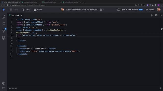
Task: Toggle the bottom panel layout icon
Action: point(4,88)
